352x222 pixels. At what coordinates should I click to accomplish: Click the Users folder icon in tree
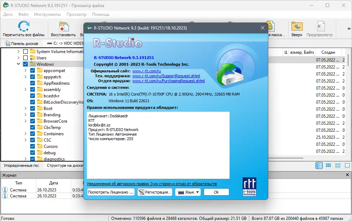33,58
